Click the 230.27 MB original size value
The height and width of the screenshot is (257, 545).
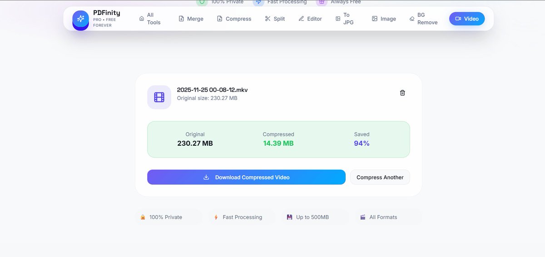[x=195, y=143]
